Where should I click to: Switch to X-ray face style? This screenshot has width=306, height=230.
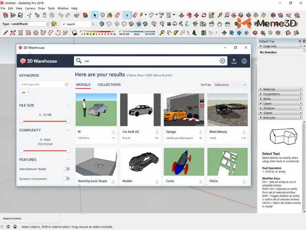tap(102, 24)
